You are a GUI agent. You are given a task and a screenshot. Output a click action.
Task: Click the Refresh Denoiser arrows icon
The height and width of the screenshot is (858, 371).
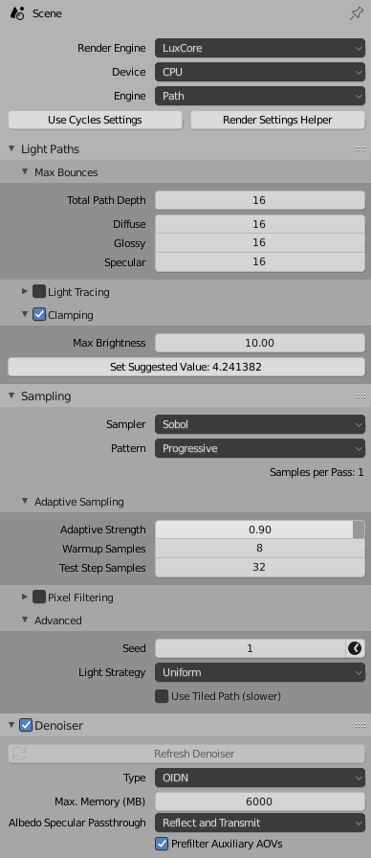19,754
